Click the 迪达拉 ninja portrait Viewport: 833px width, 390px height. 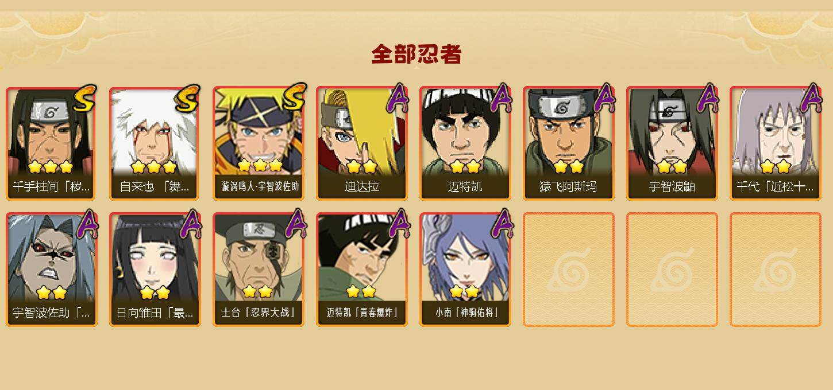coord(362,143)
